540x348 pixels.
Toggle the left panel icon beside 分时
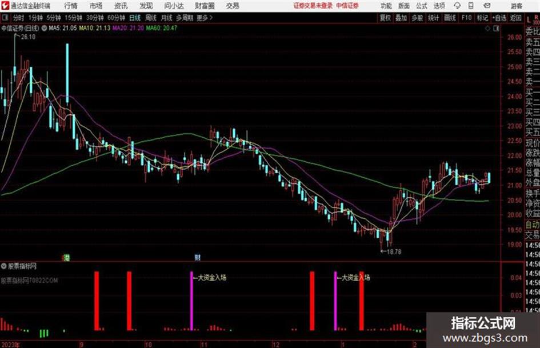tap(5, 18)
